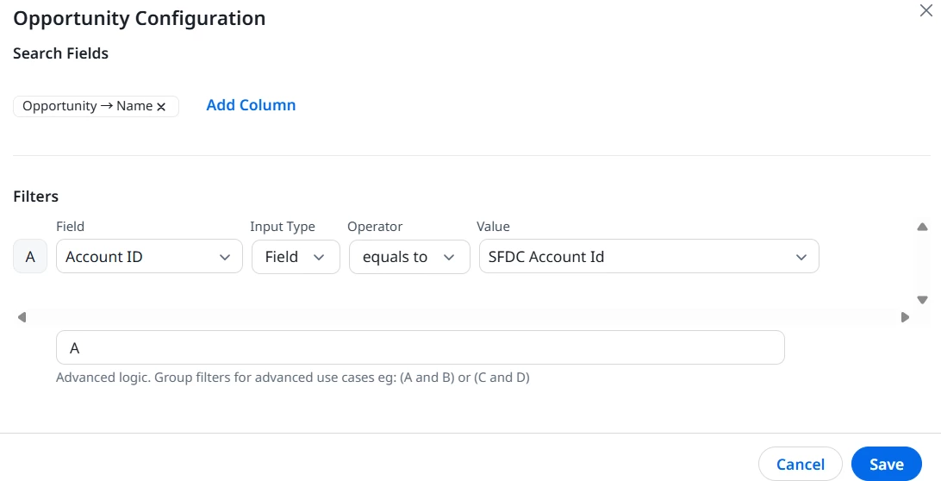
Task: Cancel the configuration changes
Action: click(x=800, y=464)
